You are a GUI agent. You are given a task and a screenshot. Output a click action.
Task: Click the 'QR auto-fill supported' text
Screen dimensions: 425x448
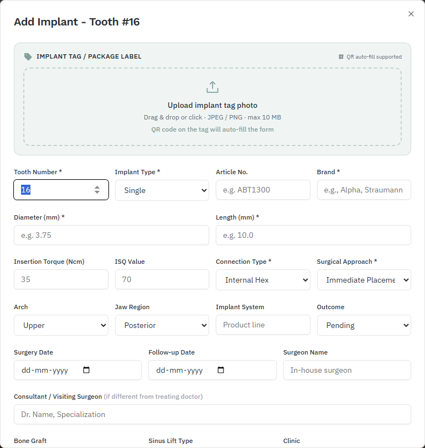pyautogui.click(x=374, y=57)
